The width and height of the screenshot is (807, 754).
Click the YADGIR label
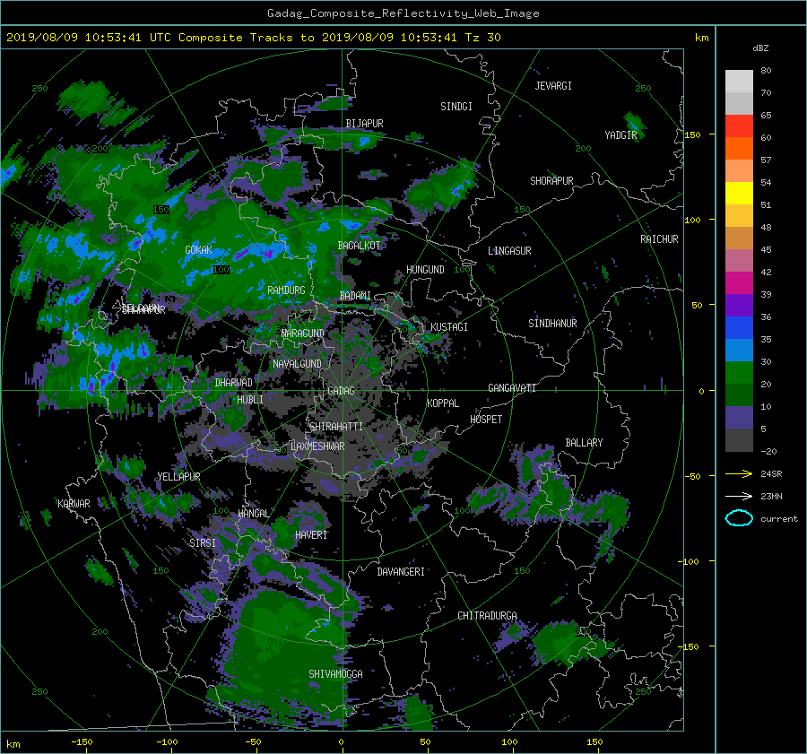pyautogui.click(x=620, y=135)
